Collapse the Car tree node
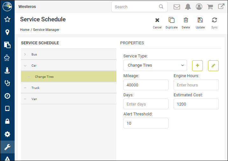The height and width of the screenshot is (161, 228). [x=25, y=66]
